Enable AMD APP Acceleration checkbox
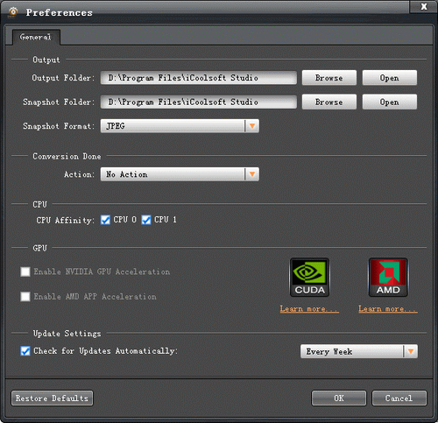Image resolution: width=438 pixels, height=423 pixels. [x=25, y=297]
